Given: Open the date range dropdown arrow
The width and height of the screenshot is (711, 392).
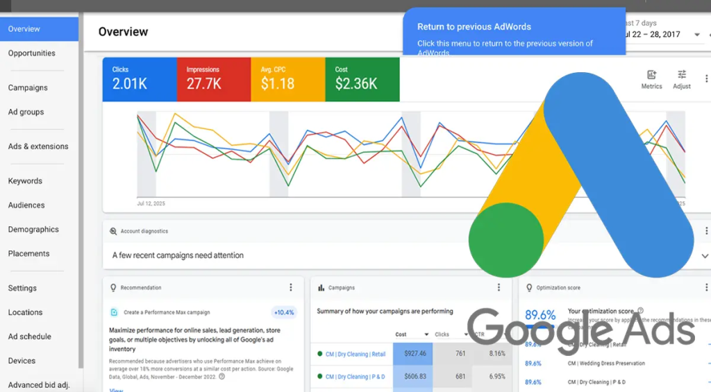Looking at the screenshot, I should (697, 35).
